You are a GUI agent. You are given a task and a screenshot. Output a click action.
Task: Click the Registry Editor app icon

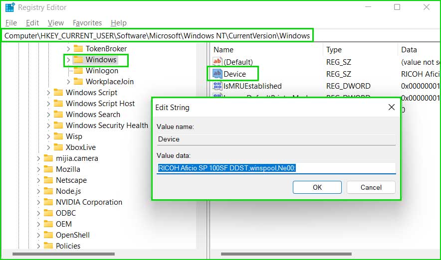[x=10, y=7]
